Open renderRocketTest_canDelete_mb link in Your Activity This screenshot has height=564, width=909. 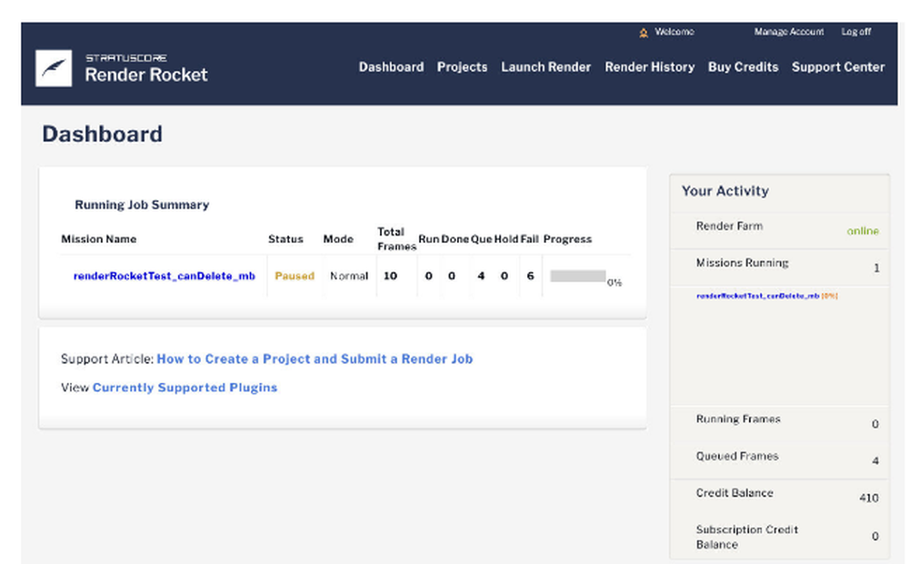pos(758,296)
